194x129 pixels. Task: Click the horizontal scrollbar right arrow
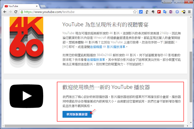coord(187,126)
